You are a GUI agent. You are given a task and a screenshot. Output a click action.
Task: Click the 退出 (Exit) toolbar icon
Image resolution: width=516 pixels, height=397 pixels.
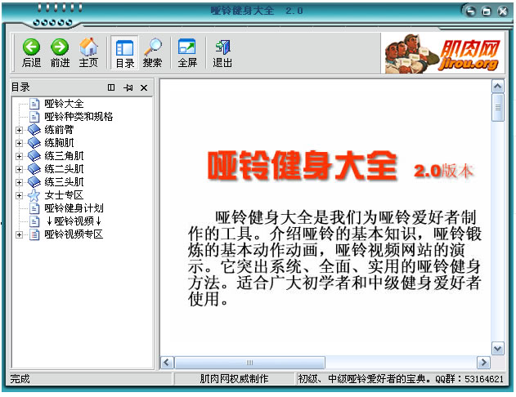[x=222, y=51]
